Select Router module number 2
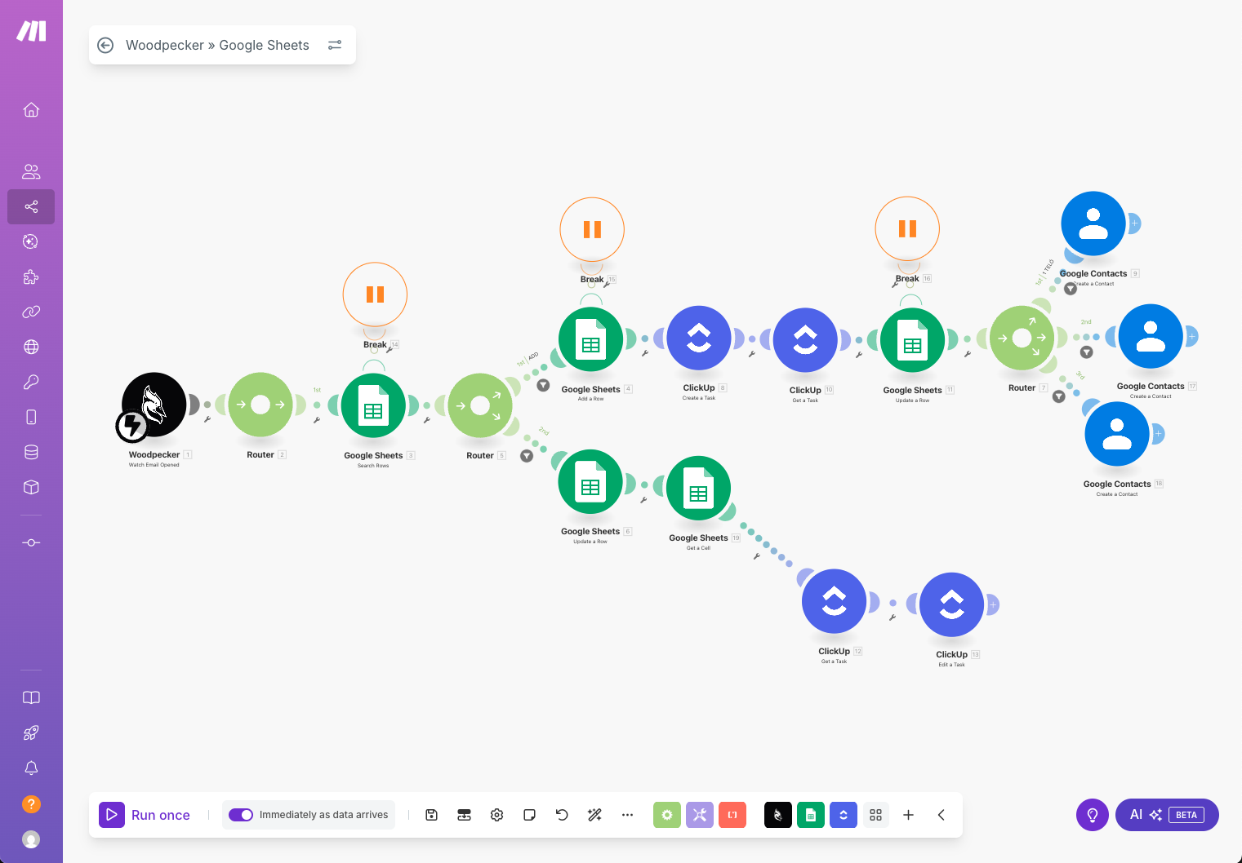Screen dimensions: 1242x863 click(x=260, y=405)
